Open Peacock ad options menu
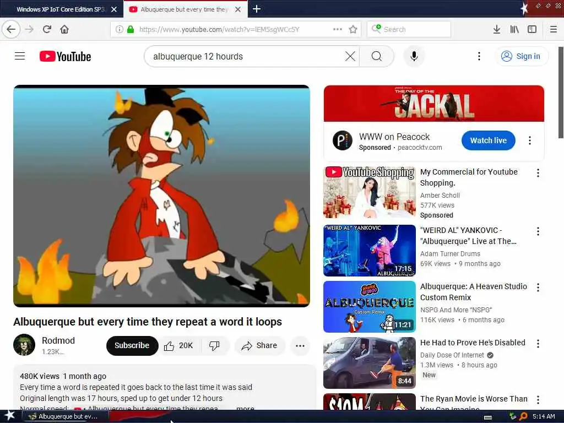The image size is (564, 423). point(529,140)
